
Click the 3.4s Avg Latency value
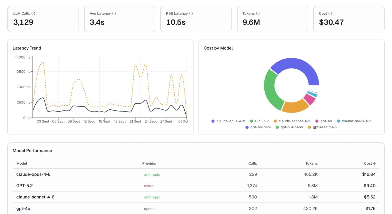point(97,22)
